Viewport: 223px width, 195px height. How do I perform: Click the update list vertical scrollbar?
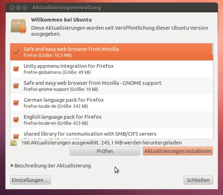(x=212, y=49)
